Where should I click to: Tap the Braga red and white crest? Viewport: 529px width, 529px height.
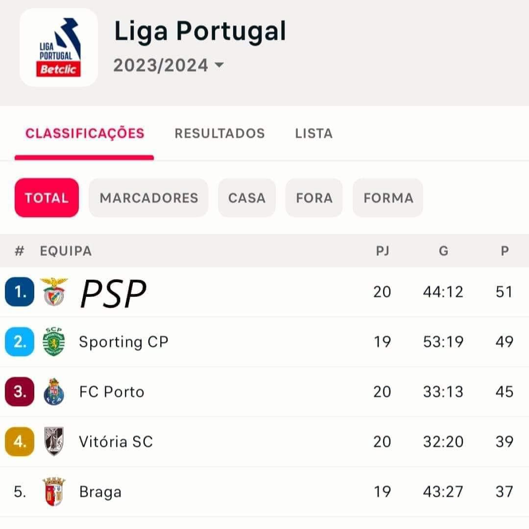pos(54,492)
